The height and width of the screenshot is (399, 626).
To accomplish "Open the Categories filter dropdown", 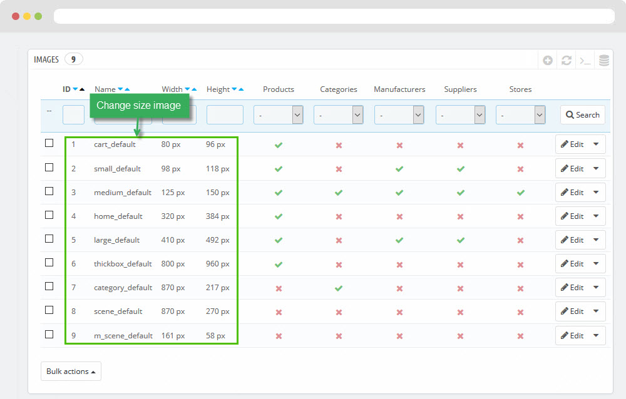I will [x=339, y=115].
